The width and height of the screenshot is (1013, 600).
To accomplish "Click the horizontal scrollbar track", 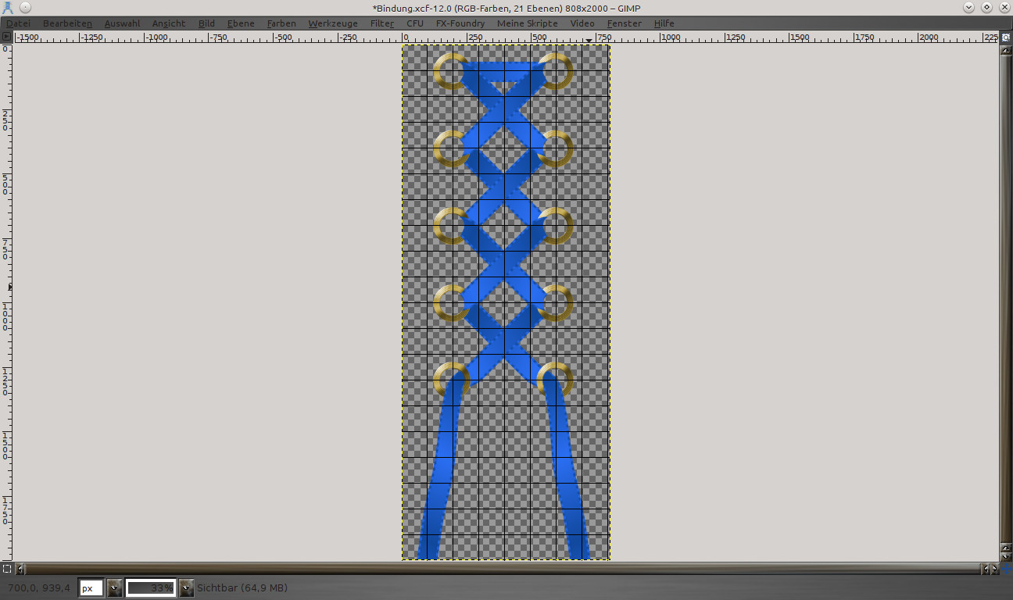I will pos(503,569).
